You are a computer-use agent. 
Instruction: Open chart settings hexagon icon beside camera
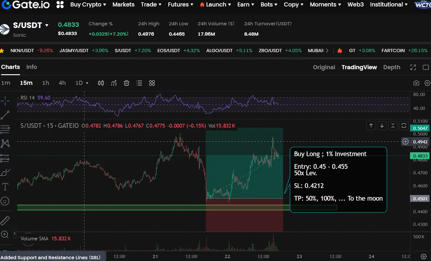[427, 83]
